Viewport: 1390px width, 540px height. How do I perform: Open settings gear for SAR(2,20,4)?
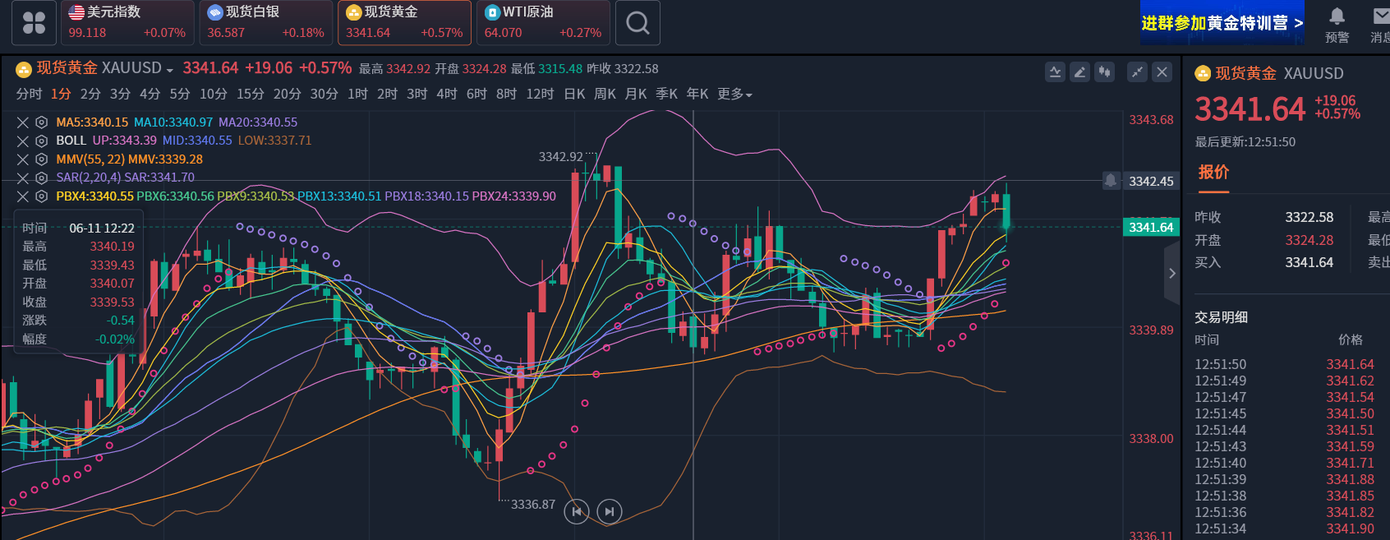(41, 178)
